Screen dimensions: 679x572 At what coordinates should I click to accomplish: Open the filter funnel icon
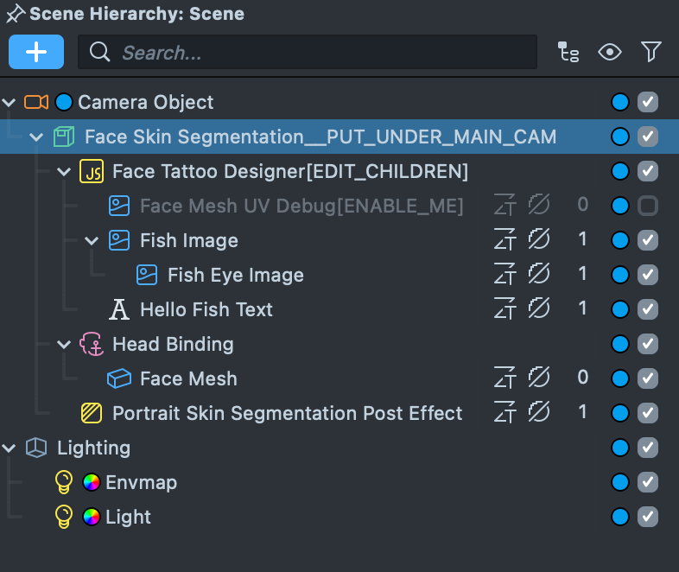point(651,53)
